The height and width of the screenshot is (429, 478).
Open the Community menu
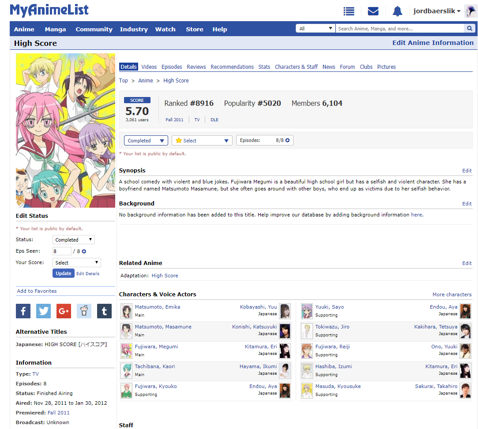[x=94, y=29]
